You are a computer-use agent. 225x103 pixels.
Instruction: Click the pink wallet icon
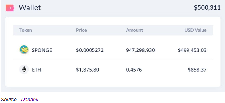click(10, 8)
